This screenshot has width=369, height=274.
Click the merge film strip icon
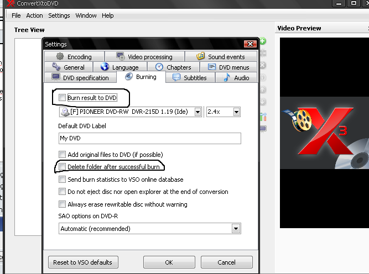[263, 53]
